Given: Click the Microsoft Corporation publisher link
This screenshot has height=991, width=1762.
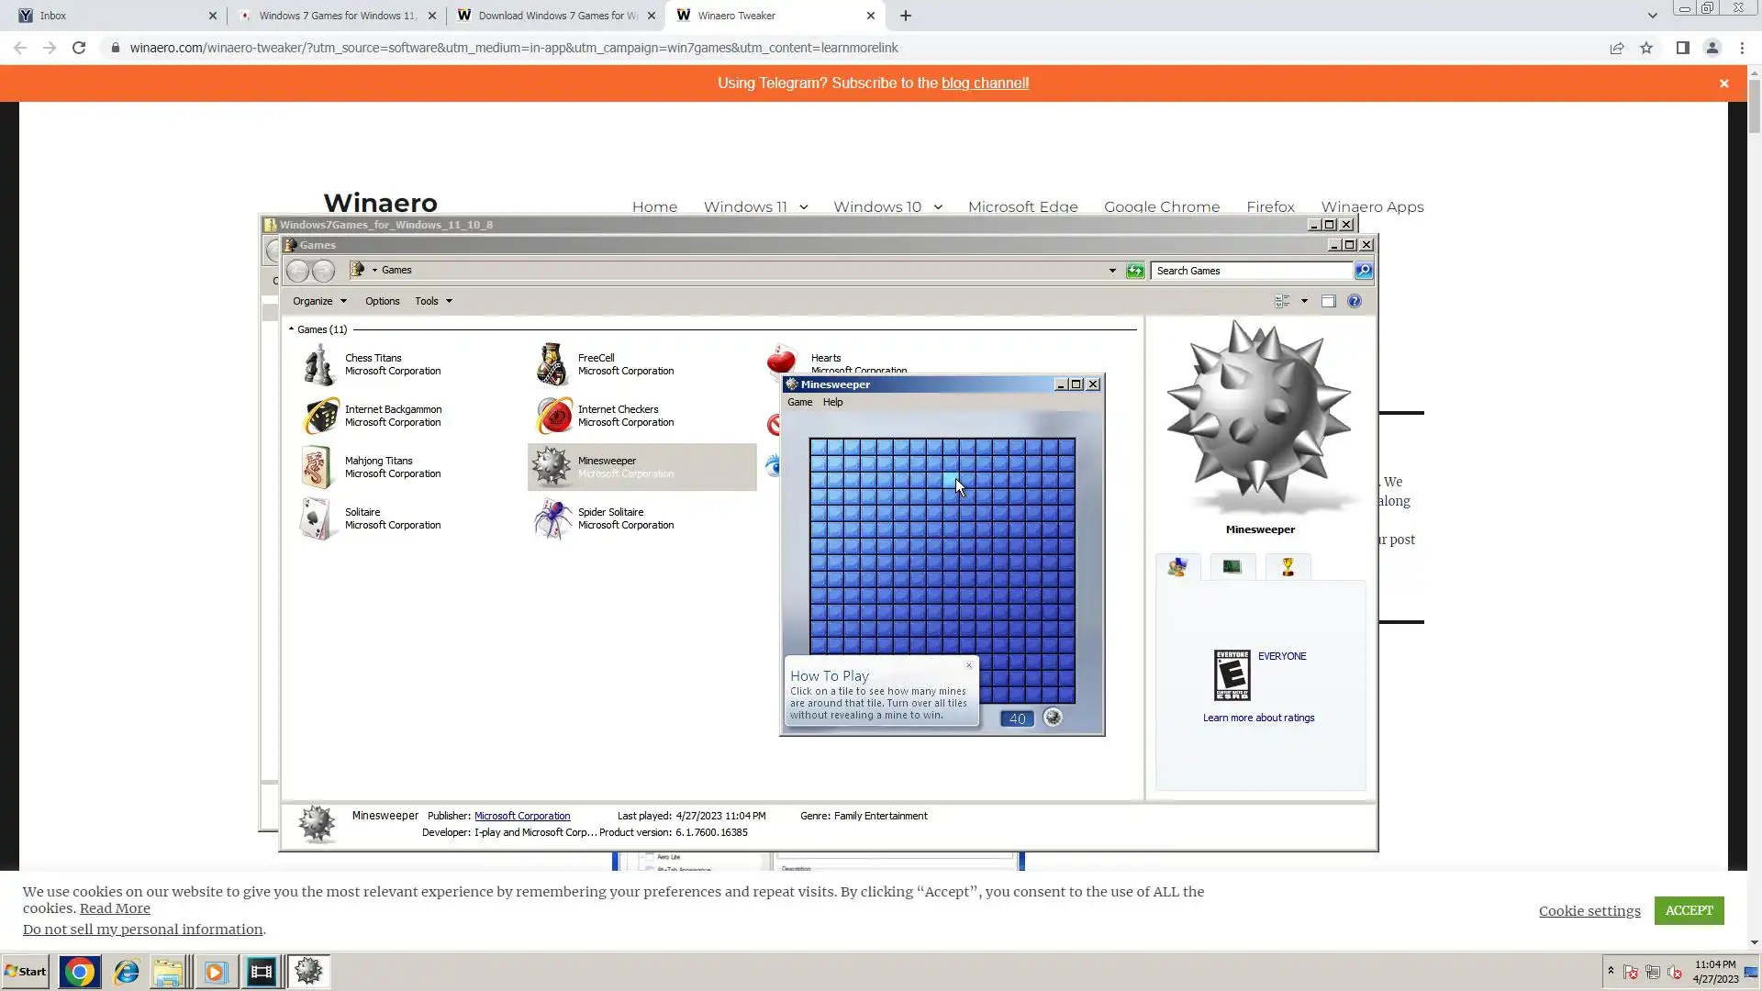Looking at the screenshot, I should pyautogui.click(x=522, y=816).
